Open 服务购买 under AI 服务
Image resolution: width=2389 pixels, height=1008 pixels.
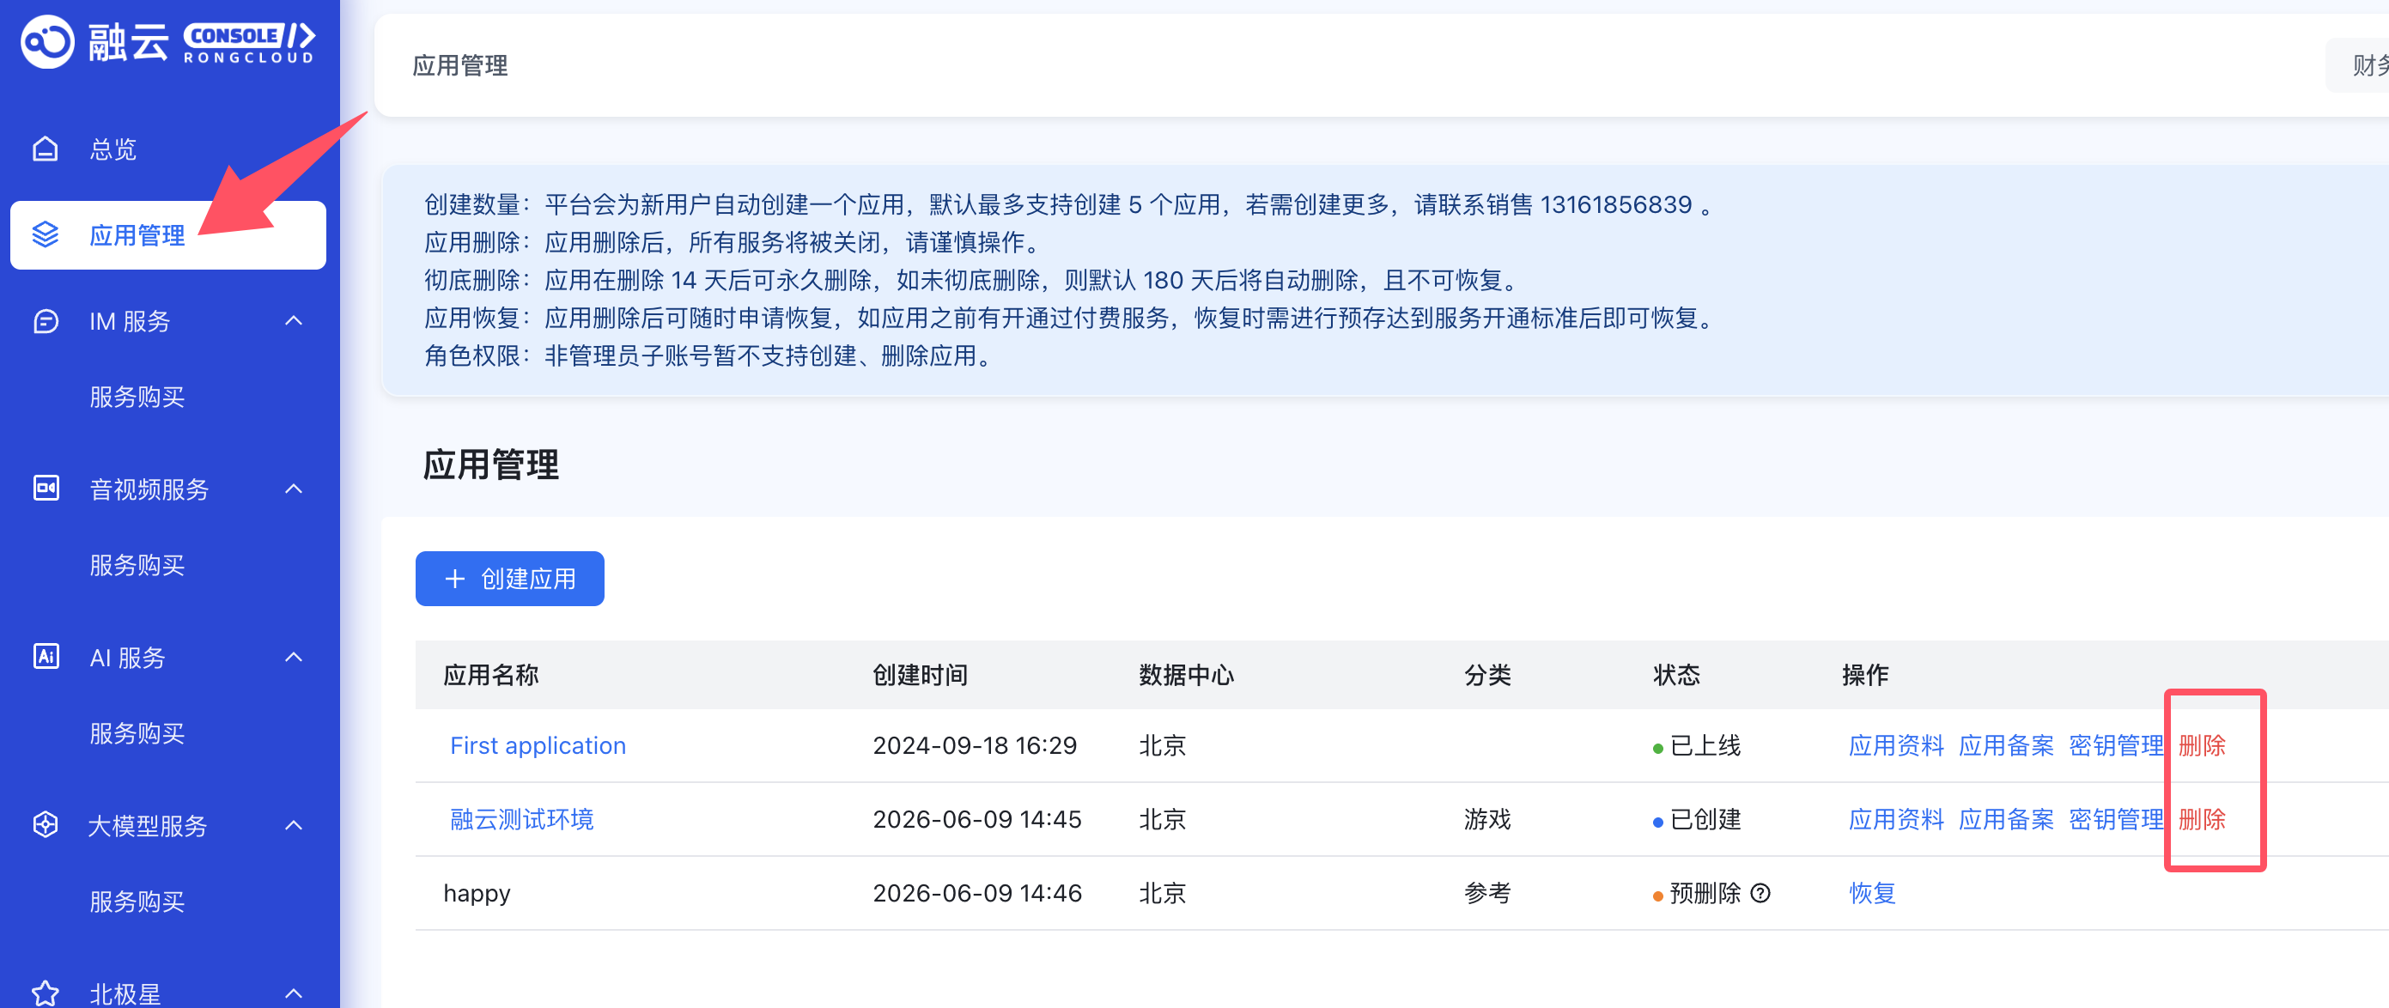[137, 733]
